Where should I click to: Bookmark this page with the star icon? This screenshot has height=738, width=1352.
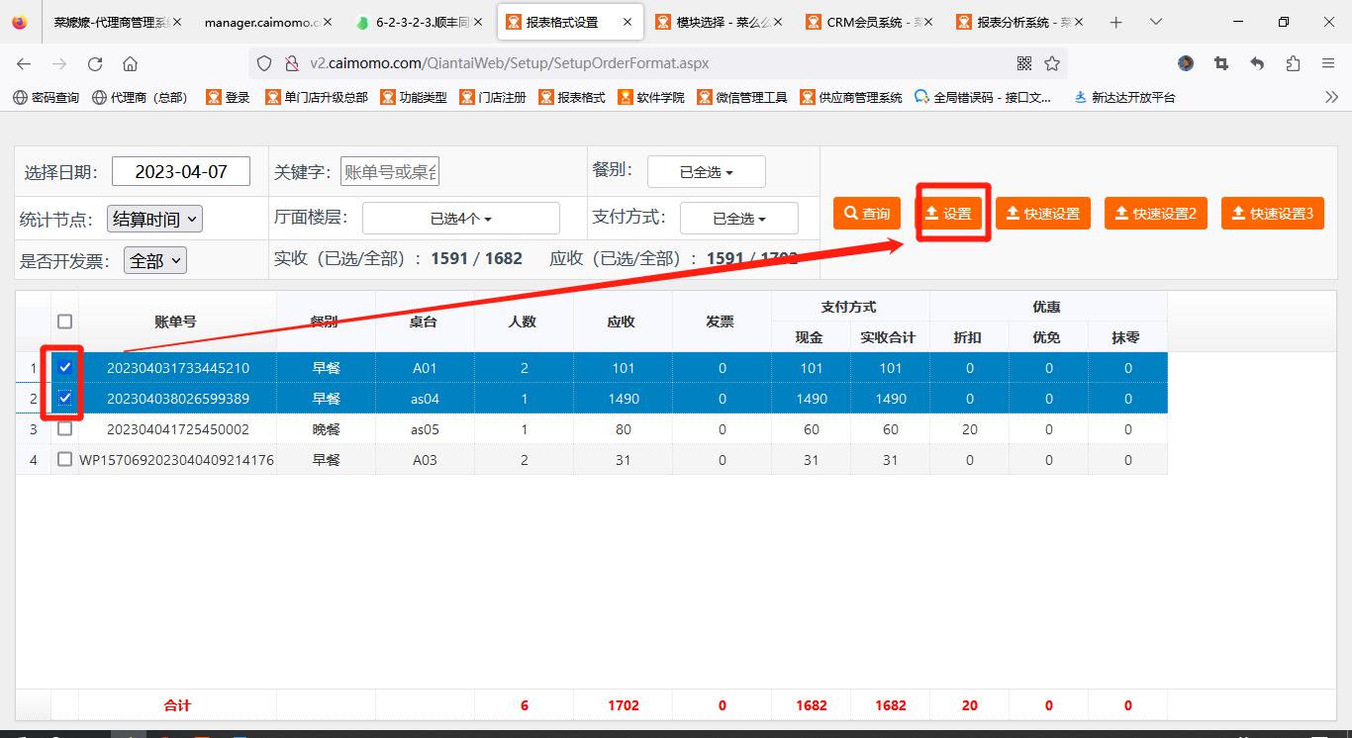coord(1052,63)
